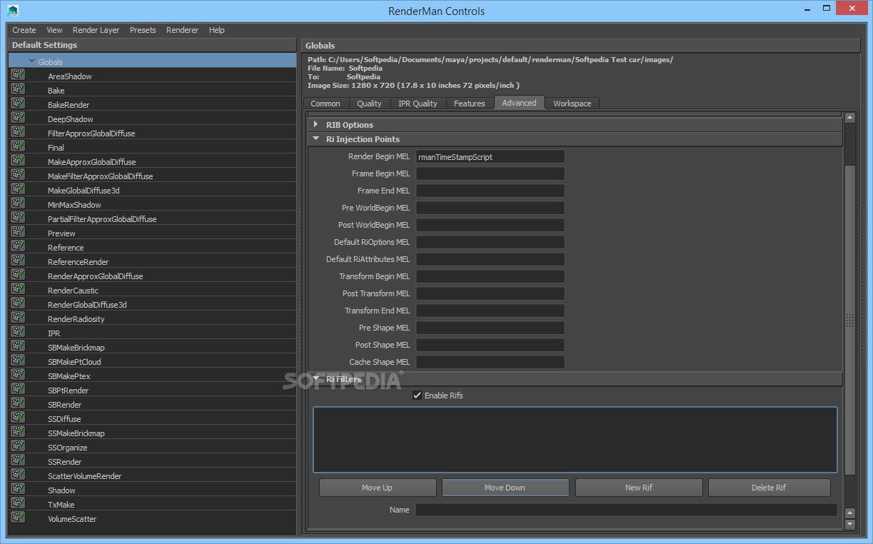Click the icon beside Bake
873x544 pixels.
(18, 89)
